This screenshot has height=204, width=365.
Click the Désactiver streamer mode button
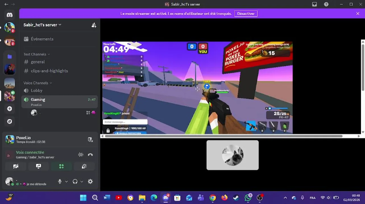246,14
